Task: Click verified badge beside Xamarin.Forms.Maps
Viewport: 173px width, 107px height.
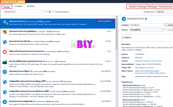Action: tap(31, 71)
